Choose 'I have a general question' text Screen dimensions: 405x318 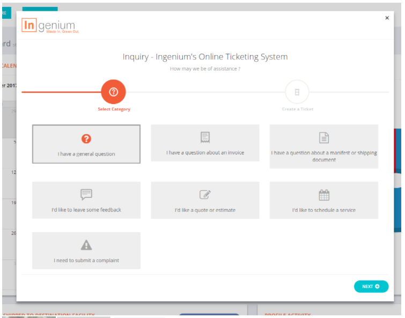tap(86, 154)
